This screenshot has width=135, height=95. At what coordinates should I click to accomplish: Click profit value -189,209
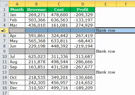point(82,88)
